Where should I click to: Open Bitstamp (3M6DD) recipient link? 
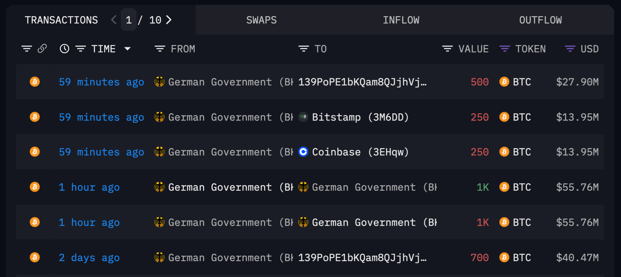click(360, 117)
